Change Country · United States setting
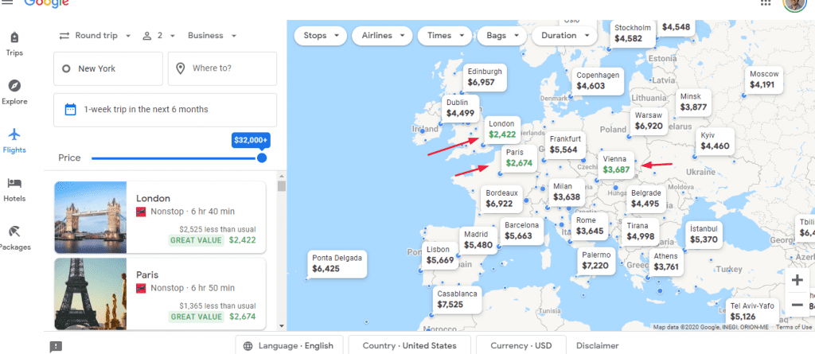Screen dimensions: 815x354 point(410,346)
